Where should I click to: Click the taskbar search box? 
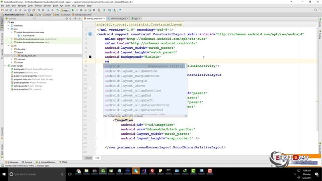(37, 174)
